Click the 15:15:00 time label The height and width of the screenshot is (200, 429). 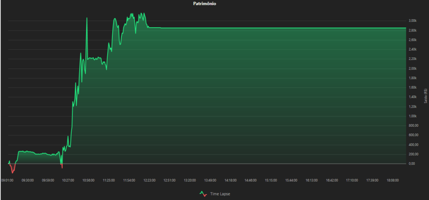click(271, 180)
